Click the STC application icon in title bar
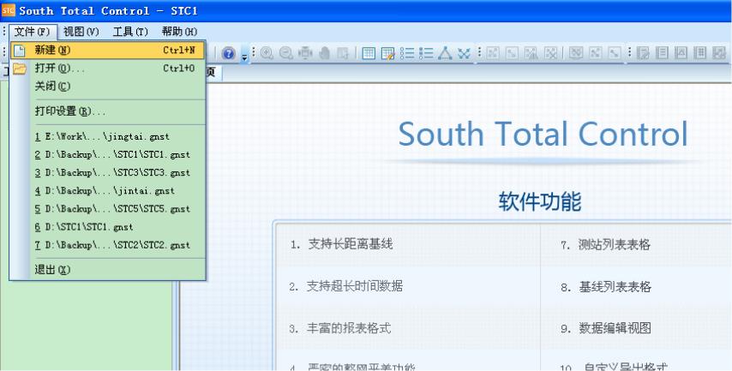Image resolution: width=732 pixels, height=371 pixels. pos(8,10)
